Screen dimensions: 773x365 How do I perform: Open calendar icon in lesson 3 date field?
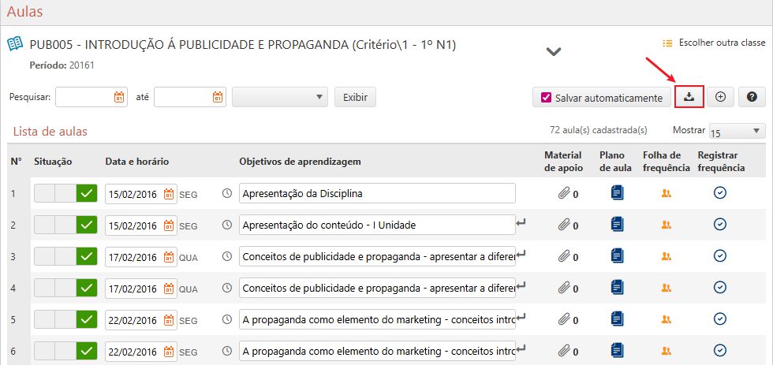click(x=169, y=257)
